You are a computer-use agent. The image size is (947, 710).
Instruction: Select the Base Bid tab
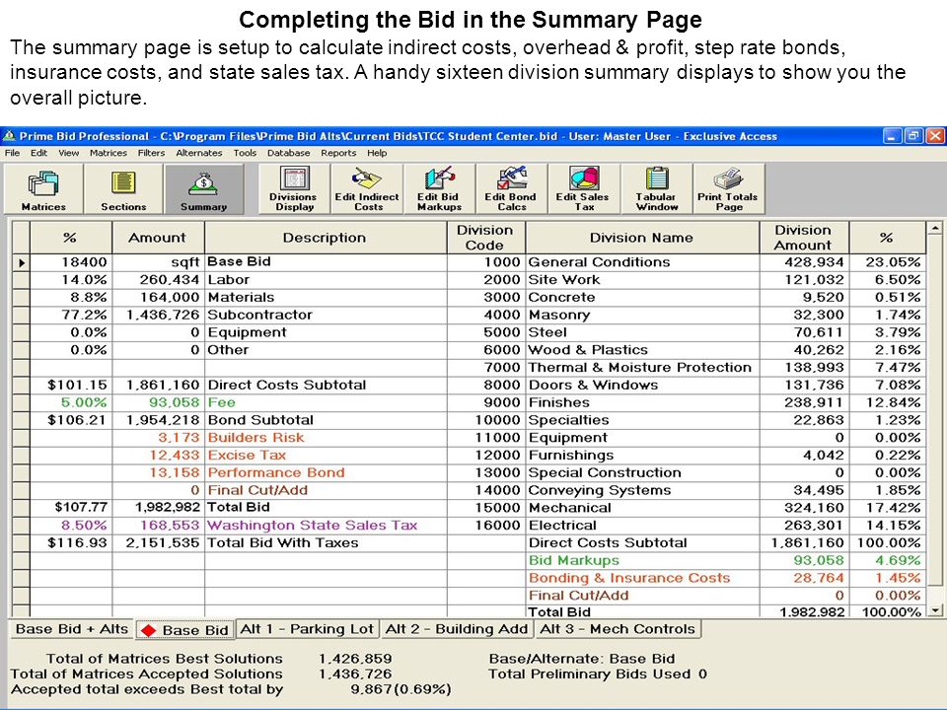click(184, 630)
